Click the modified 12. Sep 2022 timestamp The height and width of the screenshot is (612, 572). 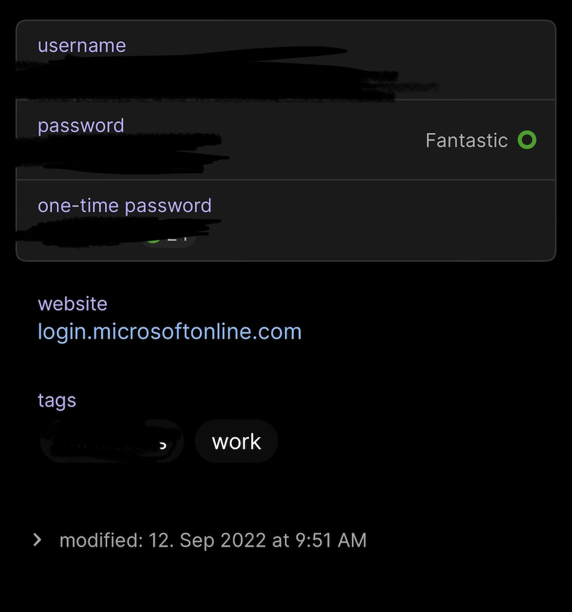click(213, 540)
